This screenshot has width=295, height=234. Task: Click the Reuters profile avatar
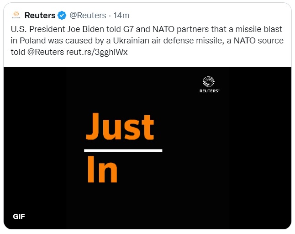click(x=16, y=16)
